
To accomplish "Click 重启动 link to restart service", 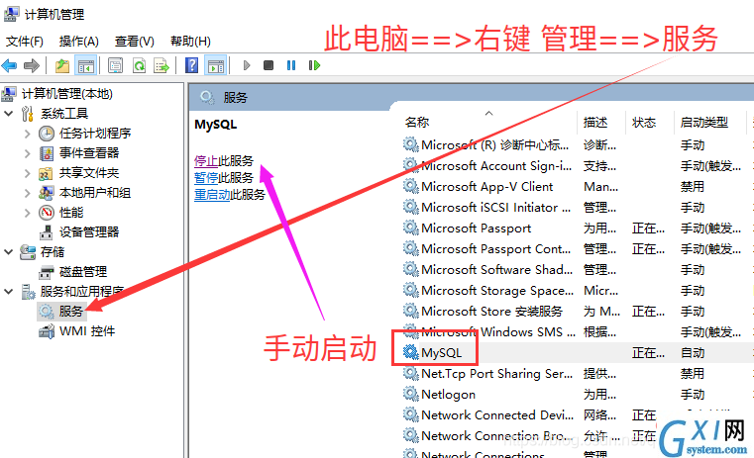I will pos(212,195).
